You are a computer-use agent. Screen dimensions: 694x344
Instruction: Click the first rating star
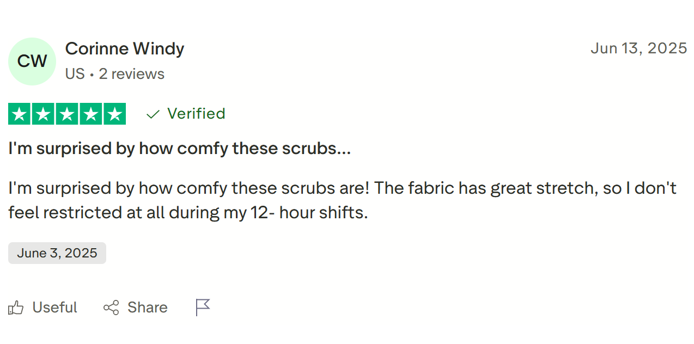pyautogui.click(x=20, y=114)
